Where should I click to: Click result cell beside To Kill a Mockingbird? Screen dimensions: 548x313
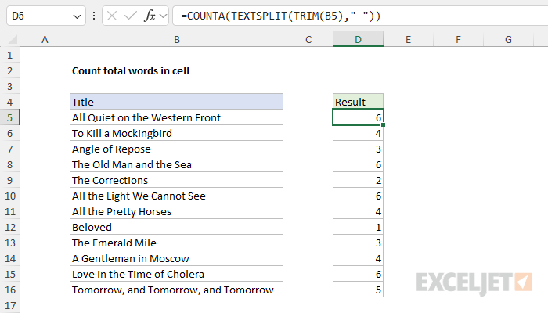coord(358,133)
